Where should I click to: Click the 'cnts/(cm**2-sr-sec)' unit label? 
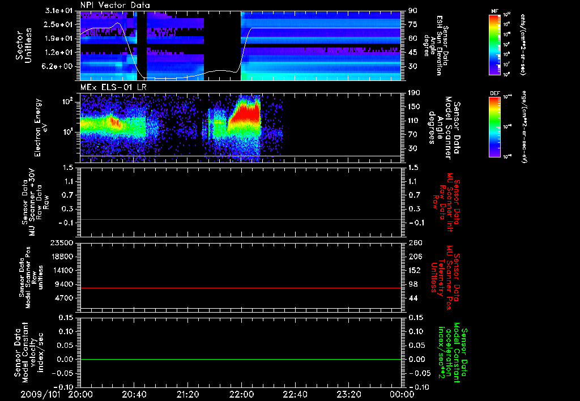pos(523,45)
